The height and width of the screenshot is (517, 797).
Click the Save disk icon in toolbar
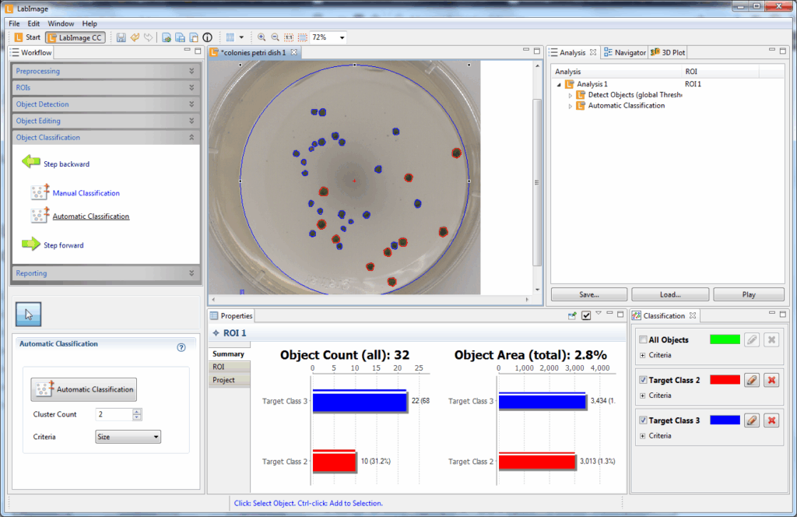coord(121,37)
